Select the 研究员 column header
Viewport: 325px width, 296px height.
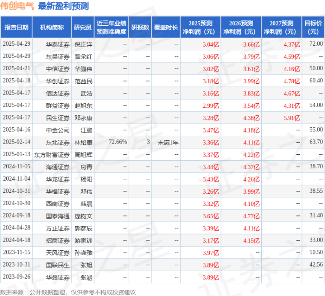83,27
